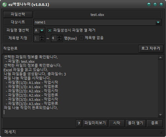Click the 시작 button
This screenshot has height=137, width=166.
coord(117,123)
